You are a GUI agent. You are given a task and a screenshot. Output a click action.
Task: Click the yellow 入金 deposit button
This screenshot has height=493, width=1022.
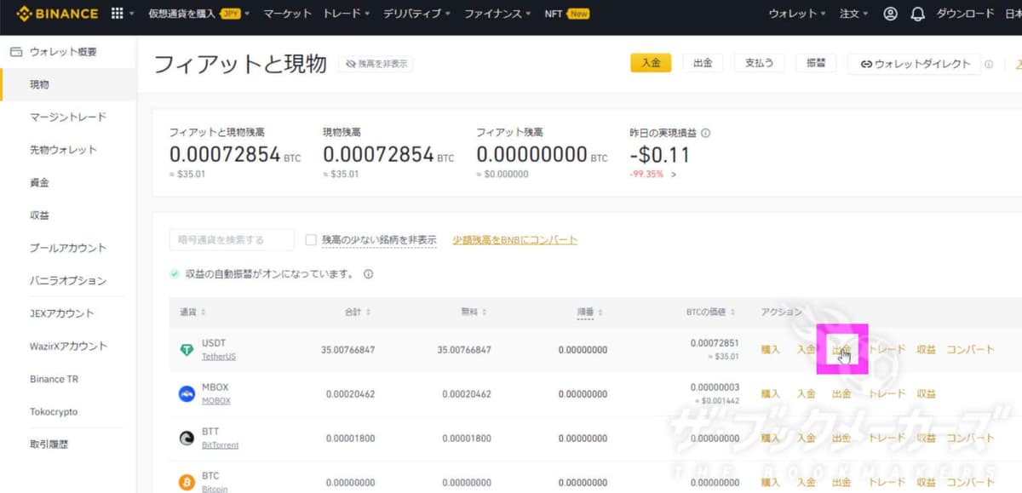point(651,63)
